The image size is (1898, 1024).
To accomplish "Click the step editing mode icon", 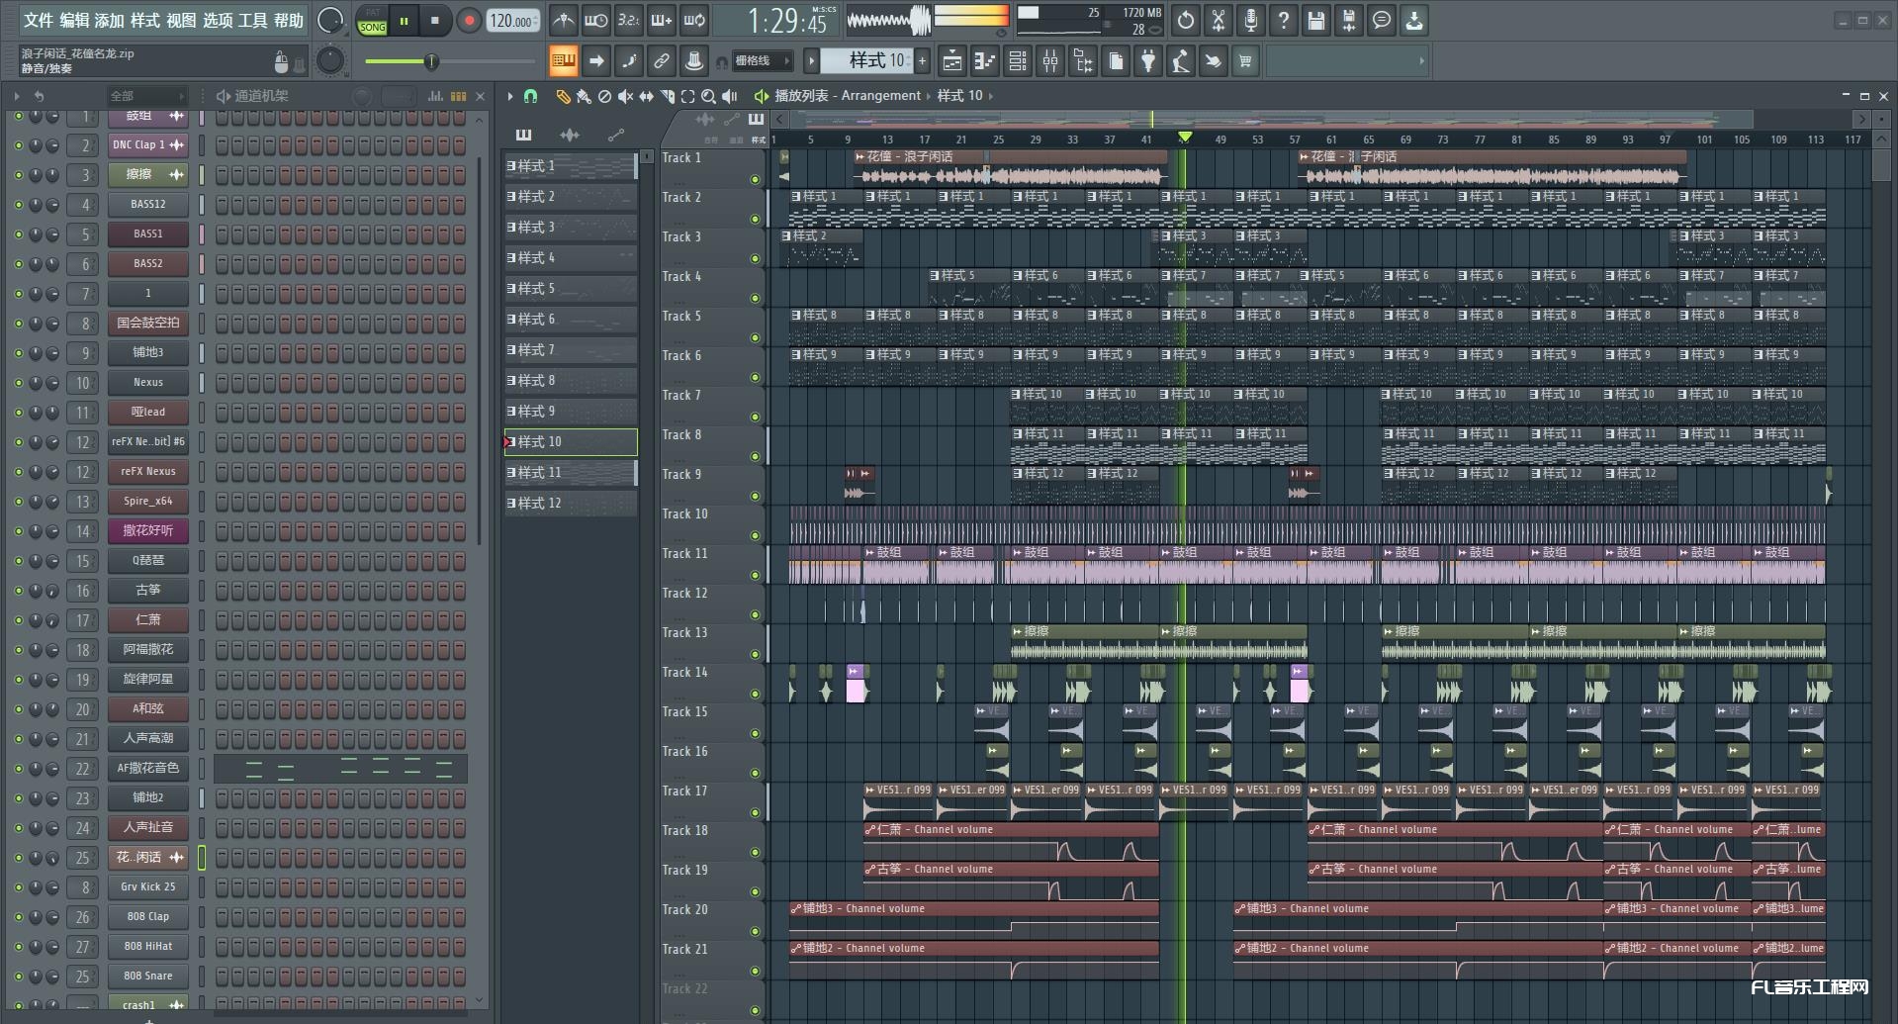I will (629, 61).
